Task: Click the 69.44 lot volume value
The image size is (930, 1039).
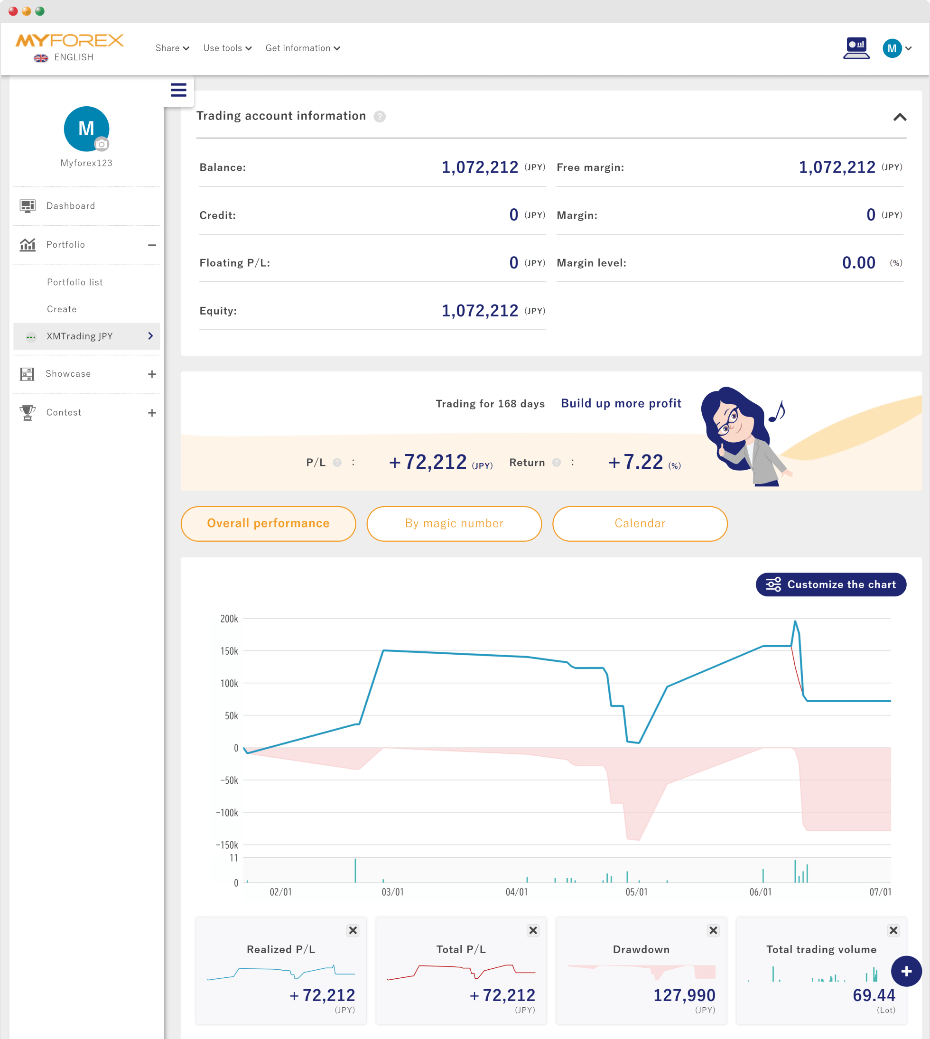Action: coord(874,995)
